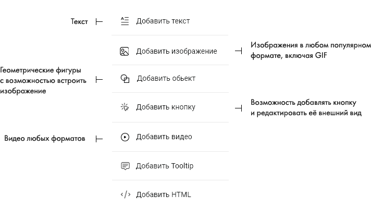Click the Возможность добавлять кнопку description
The width and height of the screenshot is (371, 208).
click(x=306, y=108)
